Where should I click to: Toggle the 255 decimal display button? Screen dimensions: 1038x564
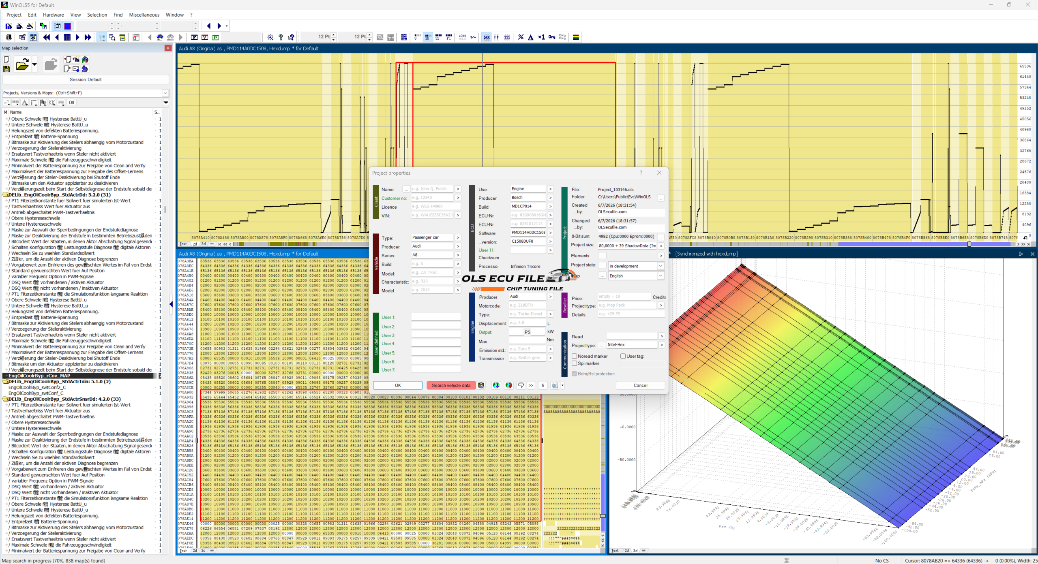(x=486, y=37)
